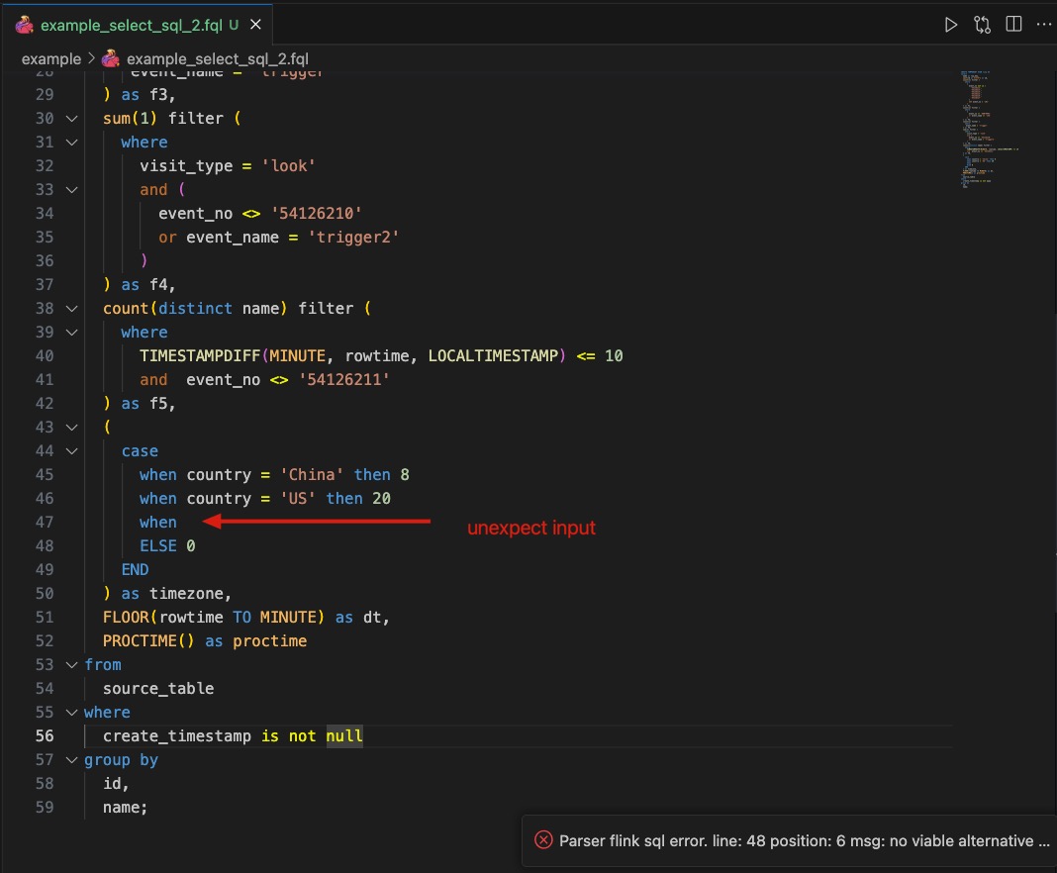Open the Parser flink sql error notification
This screenshot has height=873, width=1057.
789,840
